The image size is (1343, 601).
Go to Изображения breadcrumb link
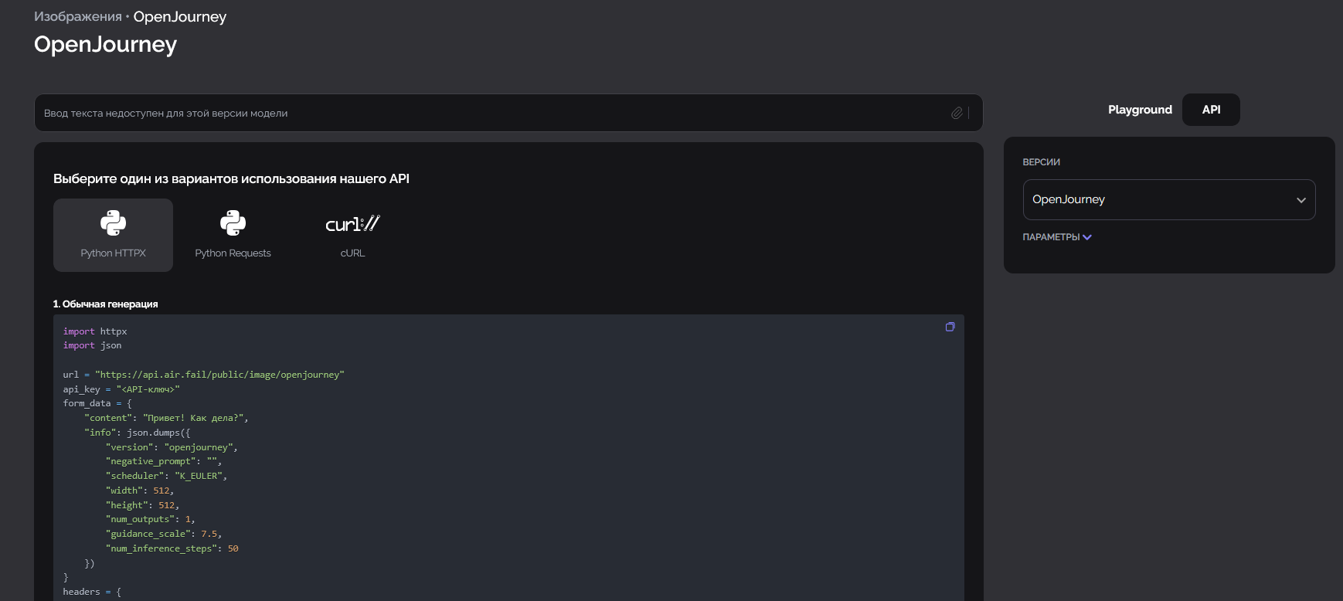tap(78, 17)
